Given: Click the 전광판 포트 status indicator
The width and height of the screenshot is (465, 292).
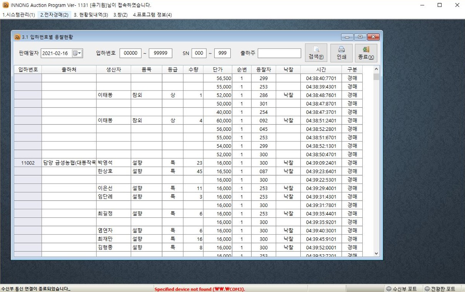Looking at the screenshot, I should pos(440,289).
